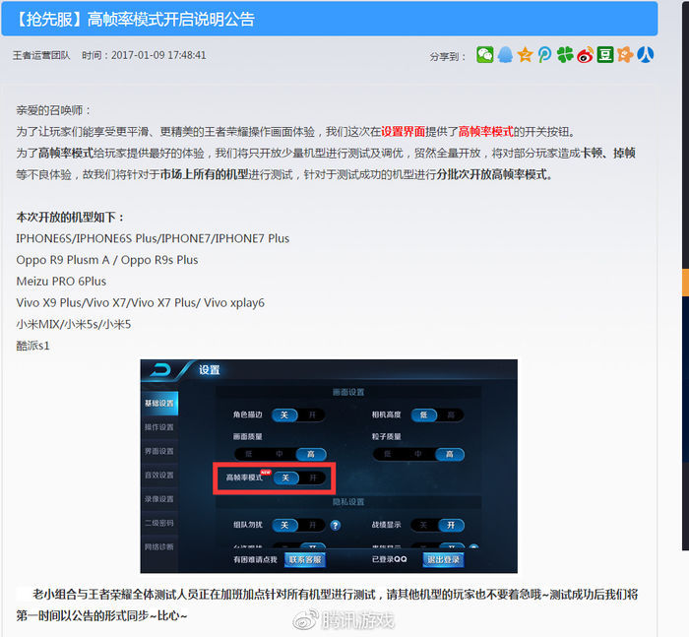689x637 pixels.
Task: Click the orange smiling star share icon
Action: tap(625, 55)
